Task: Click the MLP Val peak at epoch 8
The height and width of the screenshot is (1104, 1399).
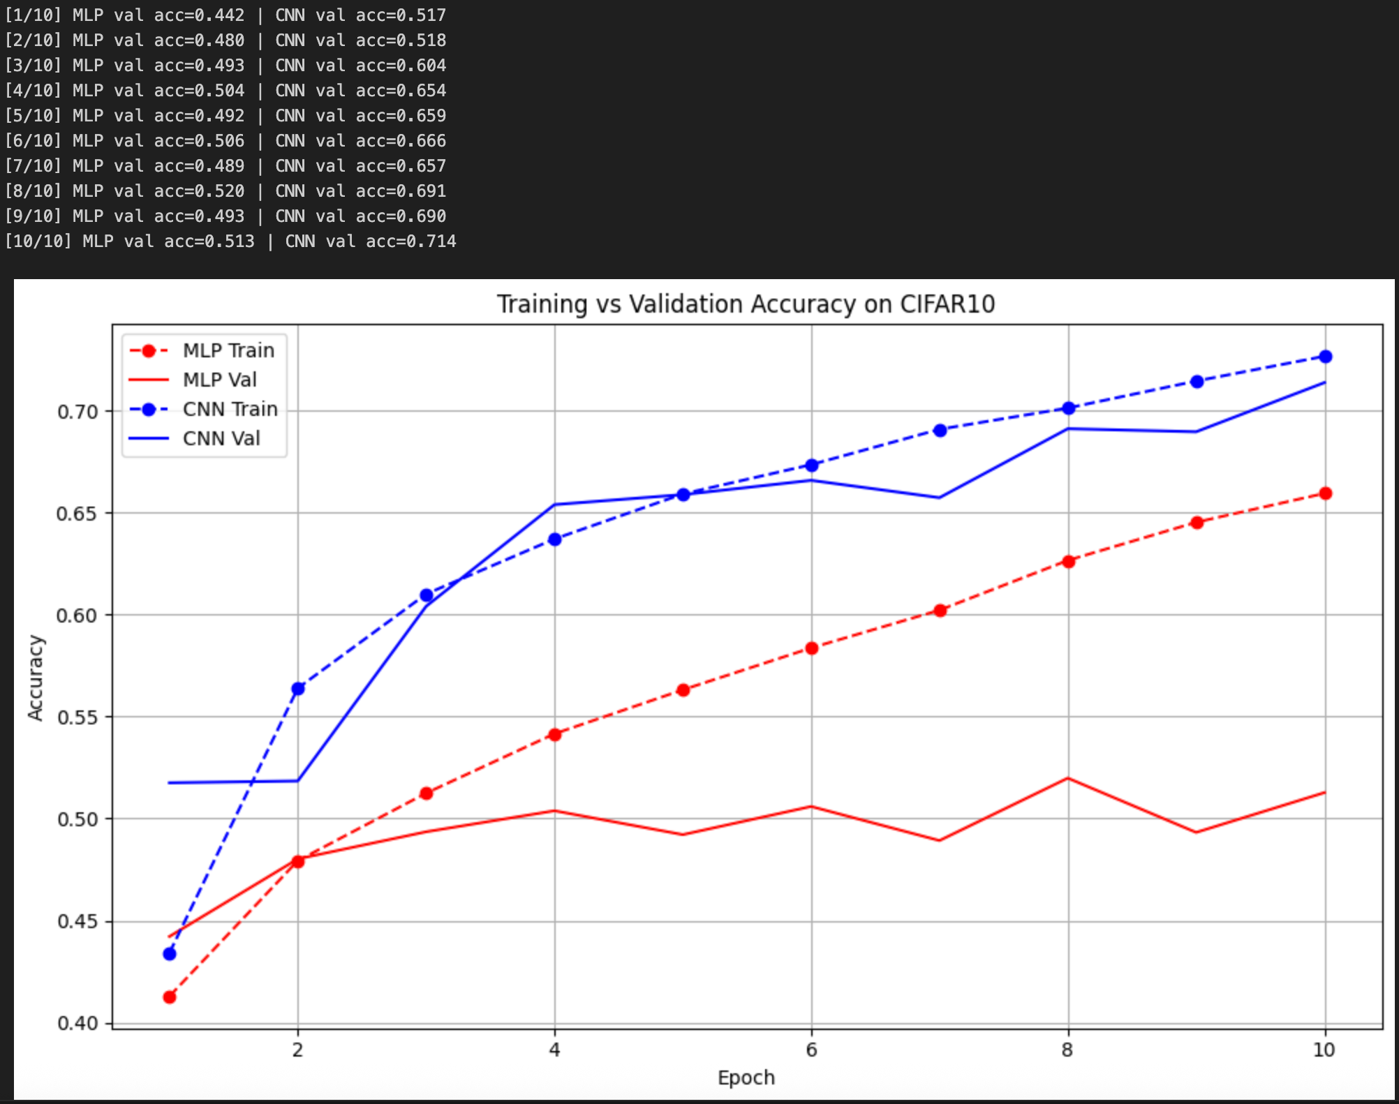Action: [1068, 778]
